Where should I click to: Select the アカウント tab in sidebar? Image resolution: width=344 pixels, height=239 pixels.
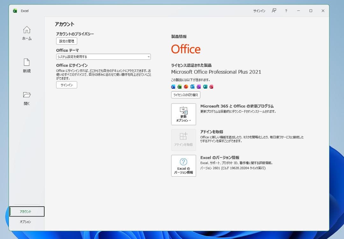[x=27, y=211]
